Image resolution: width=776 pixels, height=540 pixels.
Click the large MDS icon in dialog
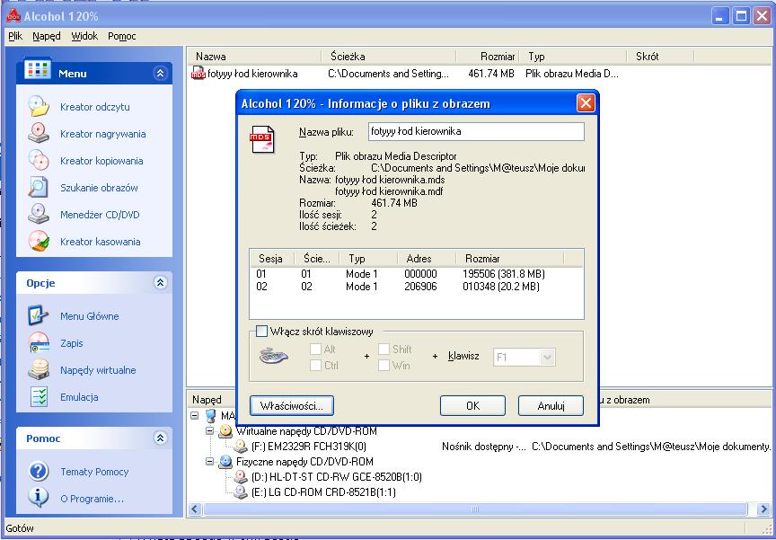point(263,139)
